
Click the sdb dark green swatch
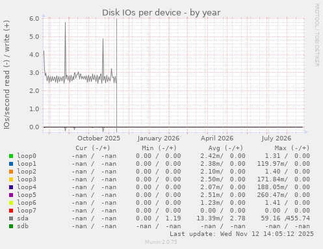pyautogui.click(x=11, y=226)
